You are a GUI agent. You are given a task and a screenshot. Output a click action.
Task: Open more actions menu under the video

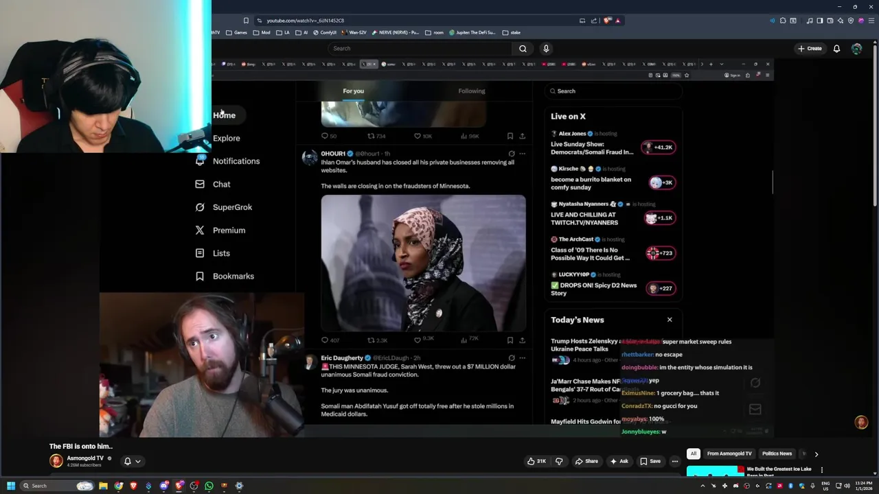[675, 461]
